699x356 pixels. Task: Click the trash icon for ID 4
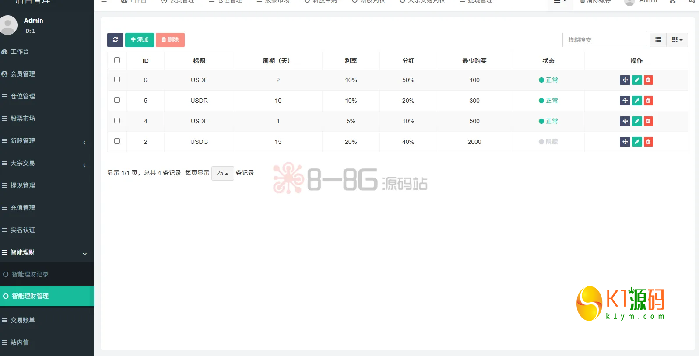pos(648,121)
